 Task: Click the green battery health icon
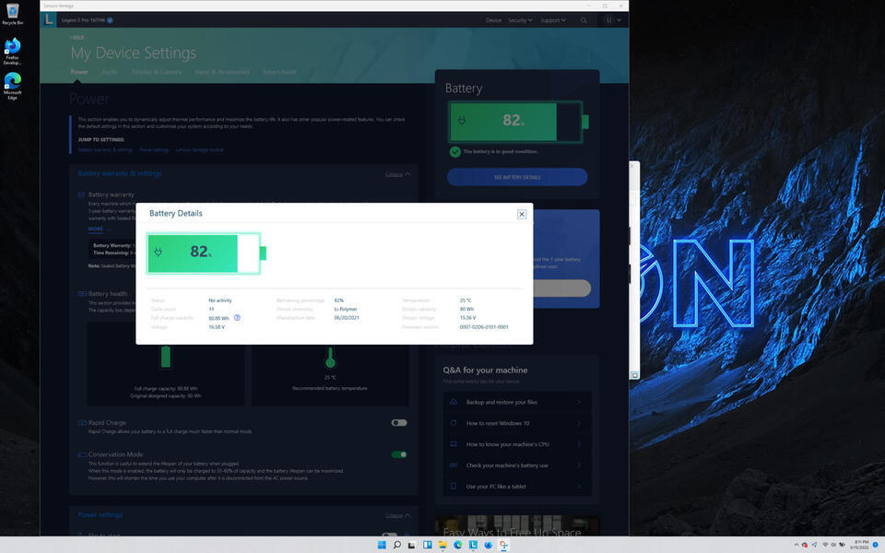click(165, 357)
